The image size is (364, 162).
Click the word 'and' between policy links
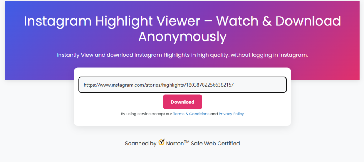[x=214, y=114]
